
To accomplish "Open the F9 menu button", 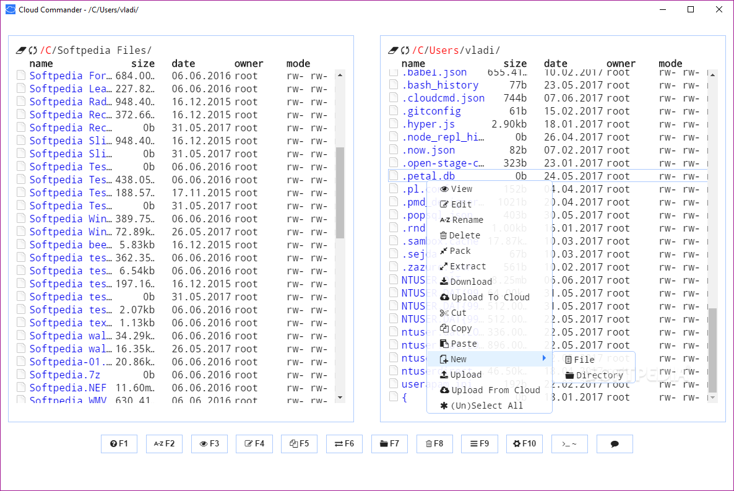I will 480,444.
